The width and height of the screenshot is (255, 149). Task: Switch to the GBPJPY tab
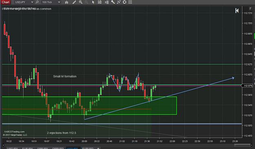pos(42,148)
